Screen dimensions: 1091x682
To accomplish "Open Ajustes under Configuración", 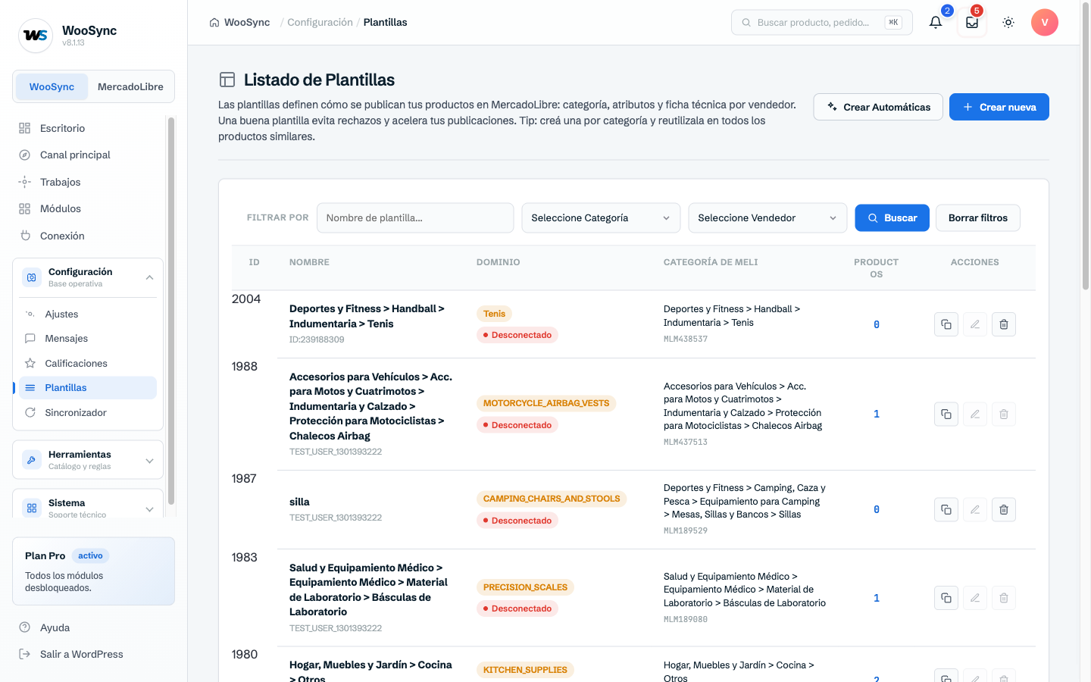I will click(x=88, y=314).
